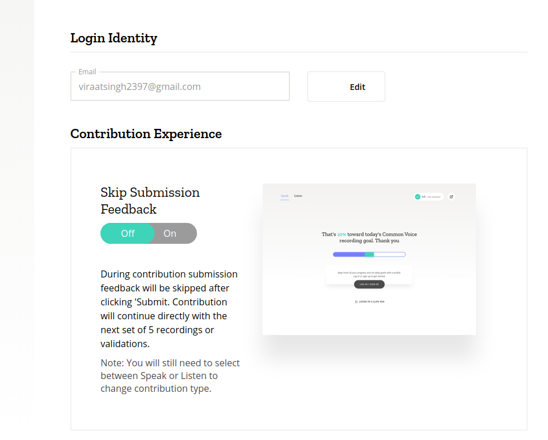Click the highlighted 10% text
Viewport: 548px width, 440px height.
(x=342, y=235)
